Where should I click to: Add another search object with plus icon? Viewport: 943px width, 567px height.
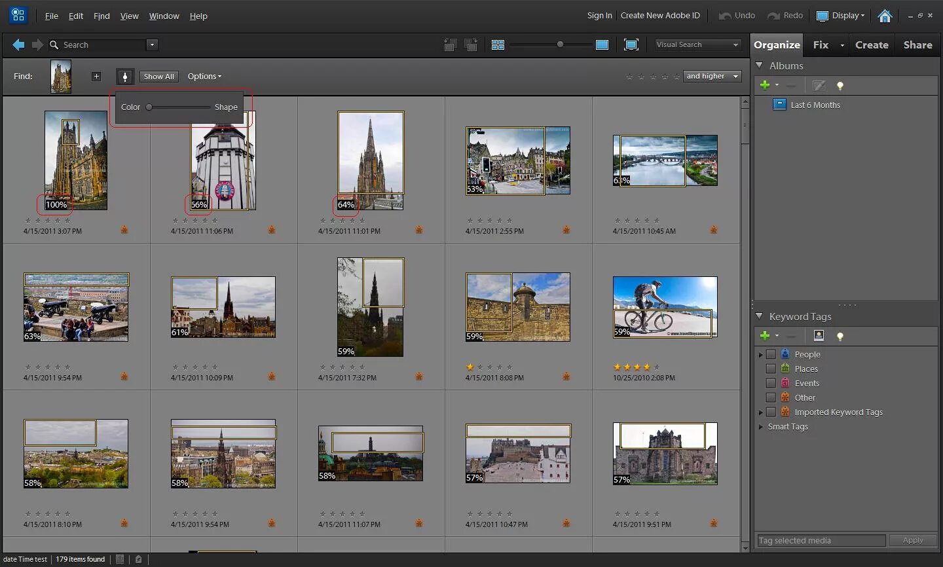point(96,77)
